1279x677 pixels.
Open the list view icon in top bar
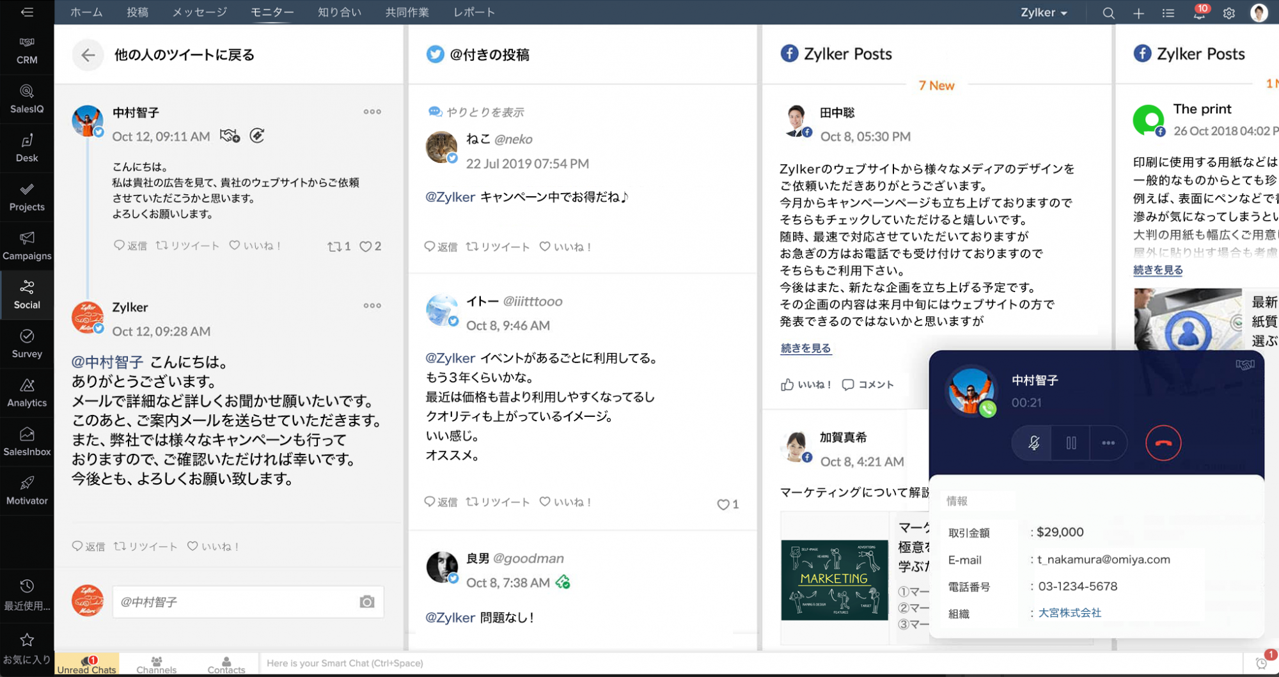[1168, 13]
